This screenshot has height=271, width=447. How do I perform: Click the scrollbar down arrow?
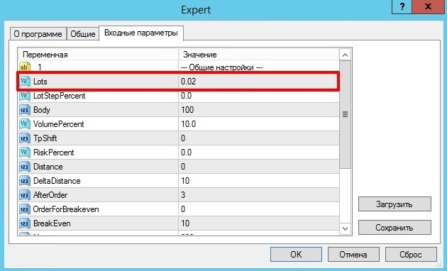345,228
